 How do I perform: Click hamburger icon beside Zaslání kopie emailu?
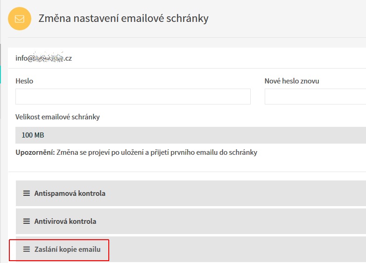26,249
